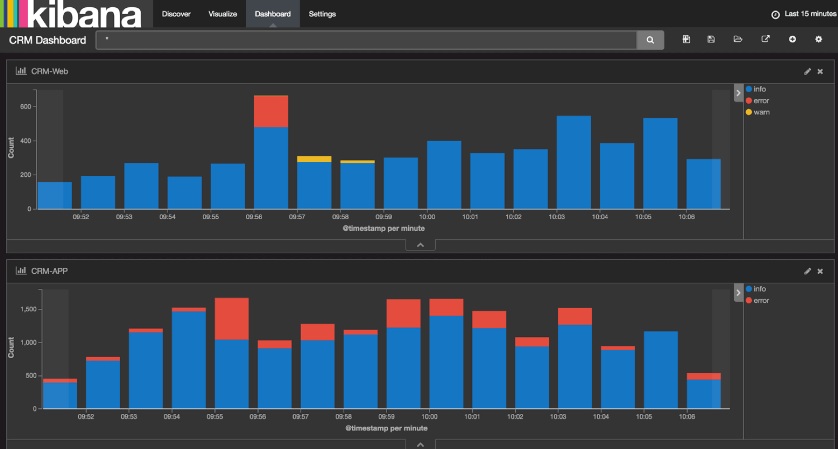838x449 pixels.
Task: Switch to the Discover tab
Action: (176, 13)
